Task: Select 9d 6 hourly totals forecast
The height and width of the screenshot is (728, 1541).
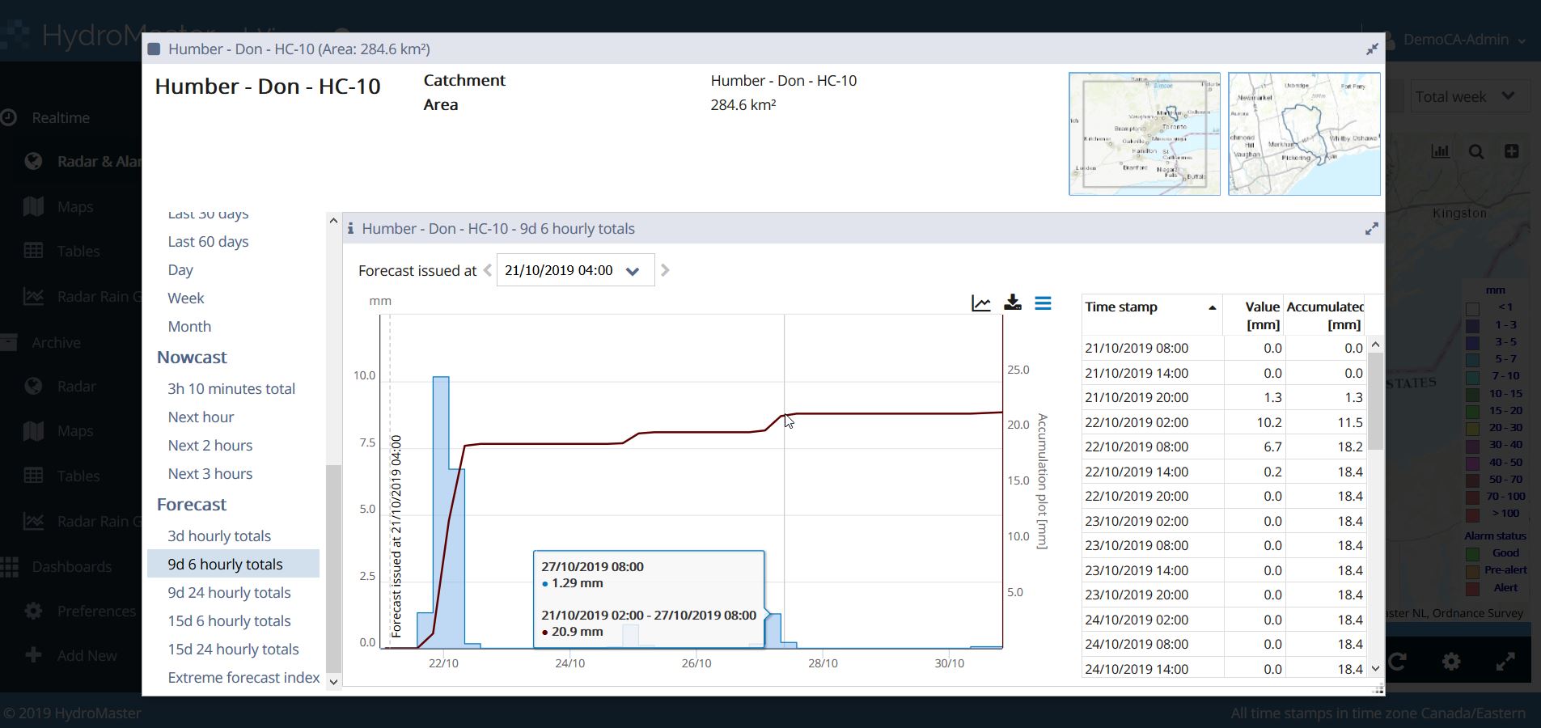Action: pos(233,565)
